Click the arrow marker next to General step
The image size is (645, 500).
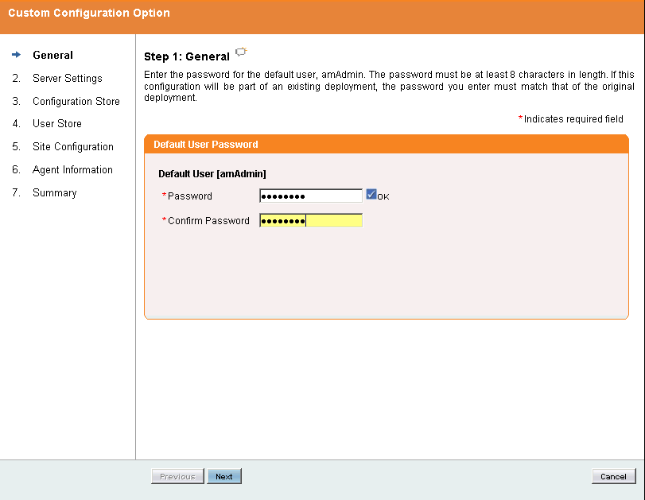pyautogui.click(x=17, y=55)
